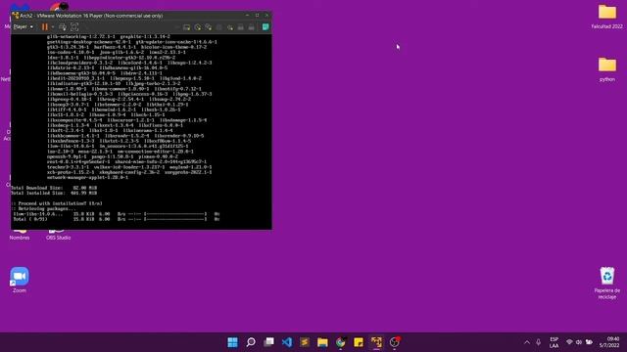
Task: Open the Facultad 2022 desktop folder
Action: [x=607, y=17]
